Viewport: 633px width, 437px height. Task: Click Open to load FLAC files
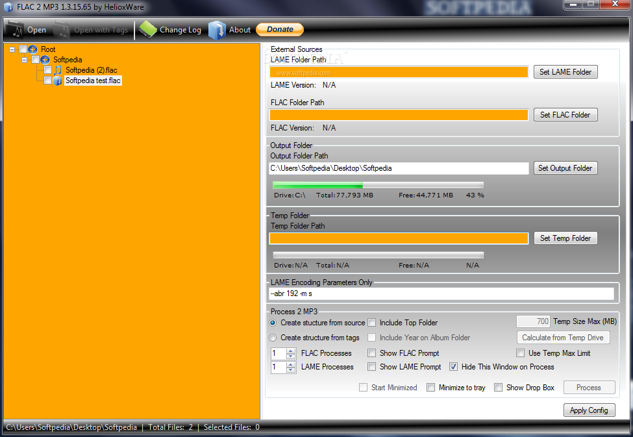(x=36, y=30)
